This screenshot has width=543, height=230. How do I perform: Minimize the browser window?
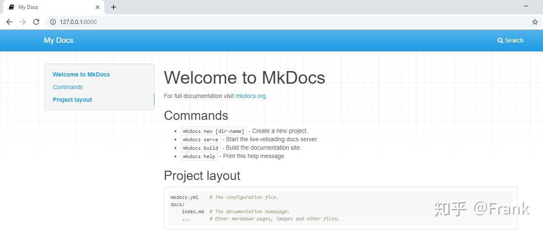coord(526,7)
